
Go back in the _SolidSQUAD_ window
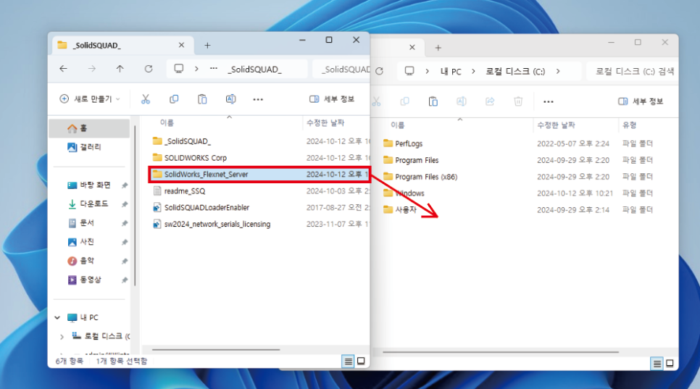(63, 69)
